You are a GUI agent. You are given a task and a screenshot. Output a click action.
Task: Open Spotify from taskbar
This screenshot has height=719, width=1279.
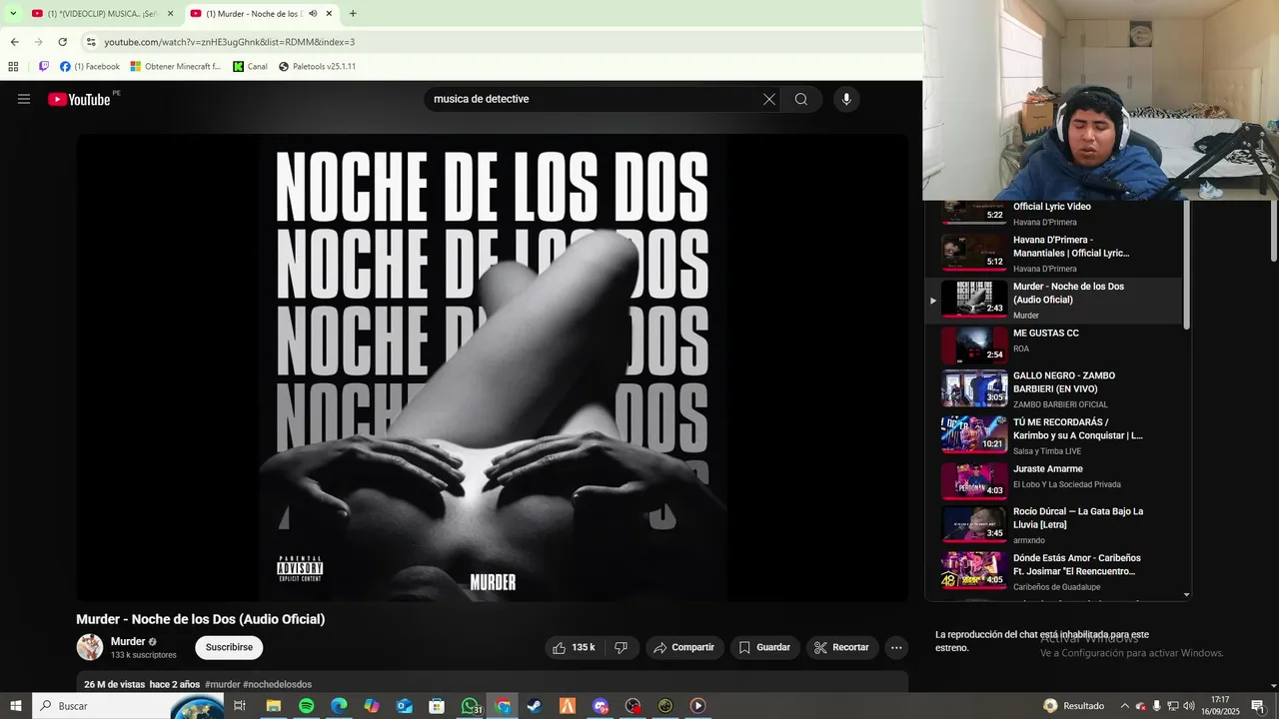[306, 706]
